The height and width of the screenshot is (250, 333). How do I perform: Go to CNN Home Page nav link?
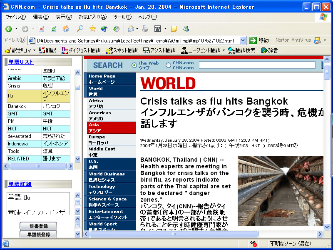pos(112,79)
